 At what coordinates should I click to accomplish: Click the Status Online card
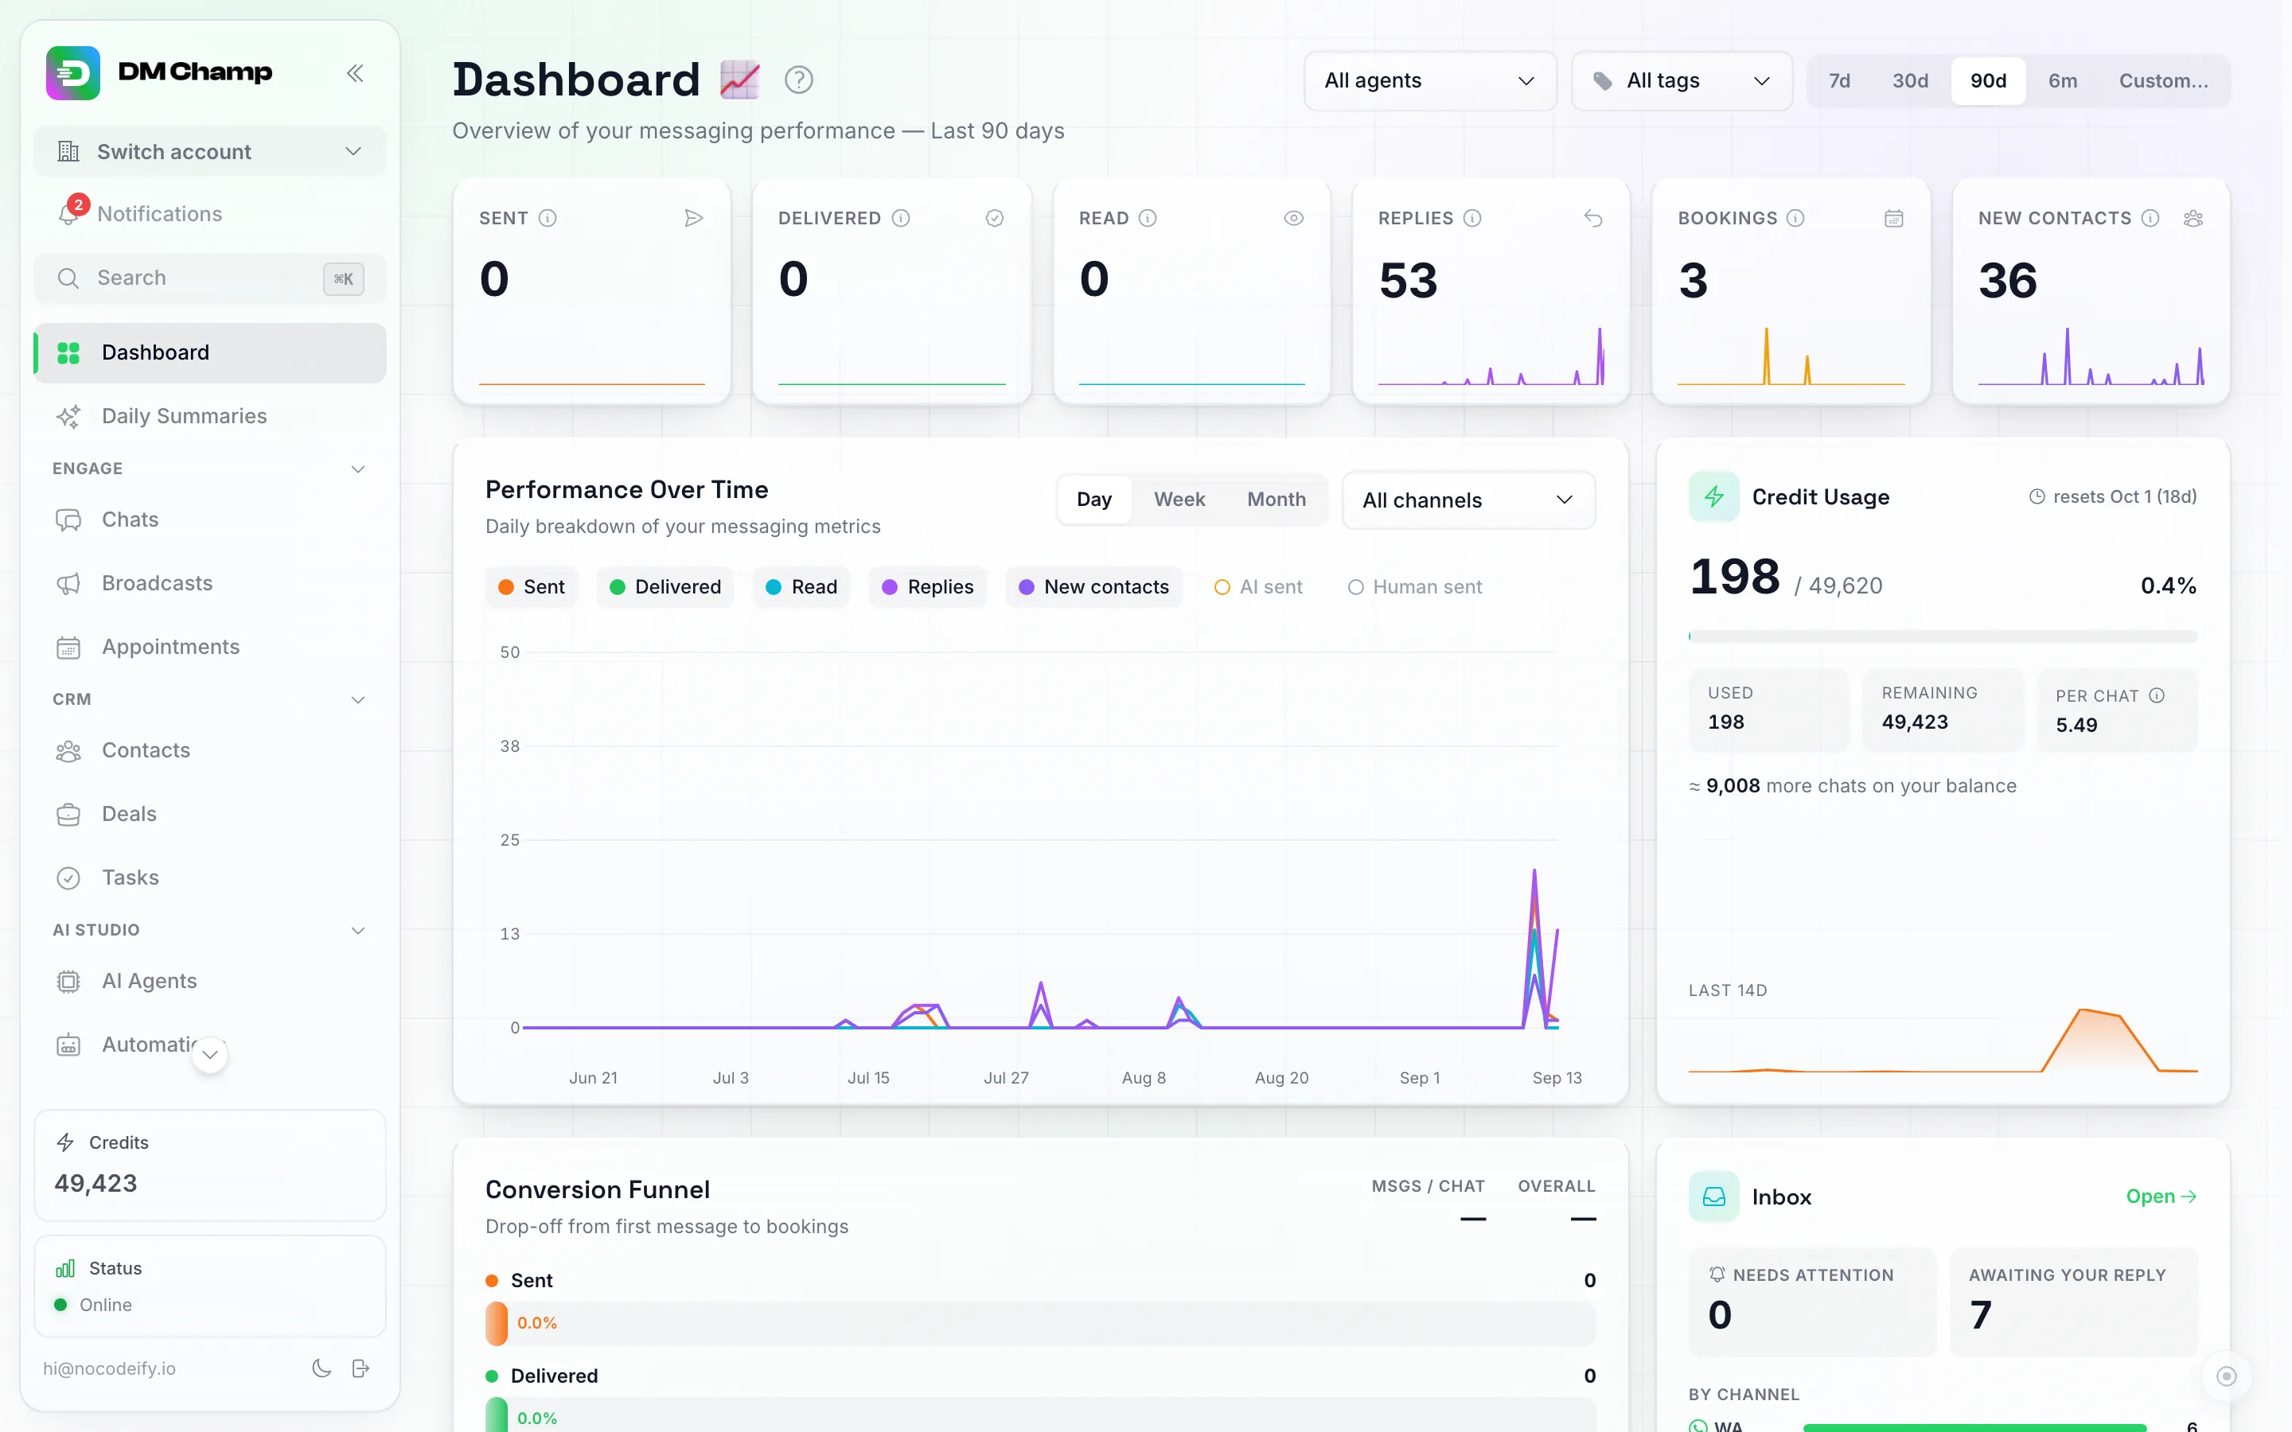point(209,1286)
